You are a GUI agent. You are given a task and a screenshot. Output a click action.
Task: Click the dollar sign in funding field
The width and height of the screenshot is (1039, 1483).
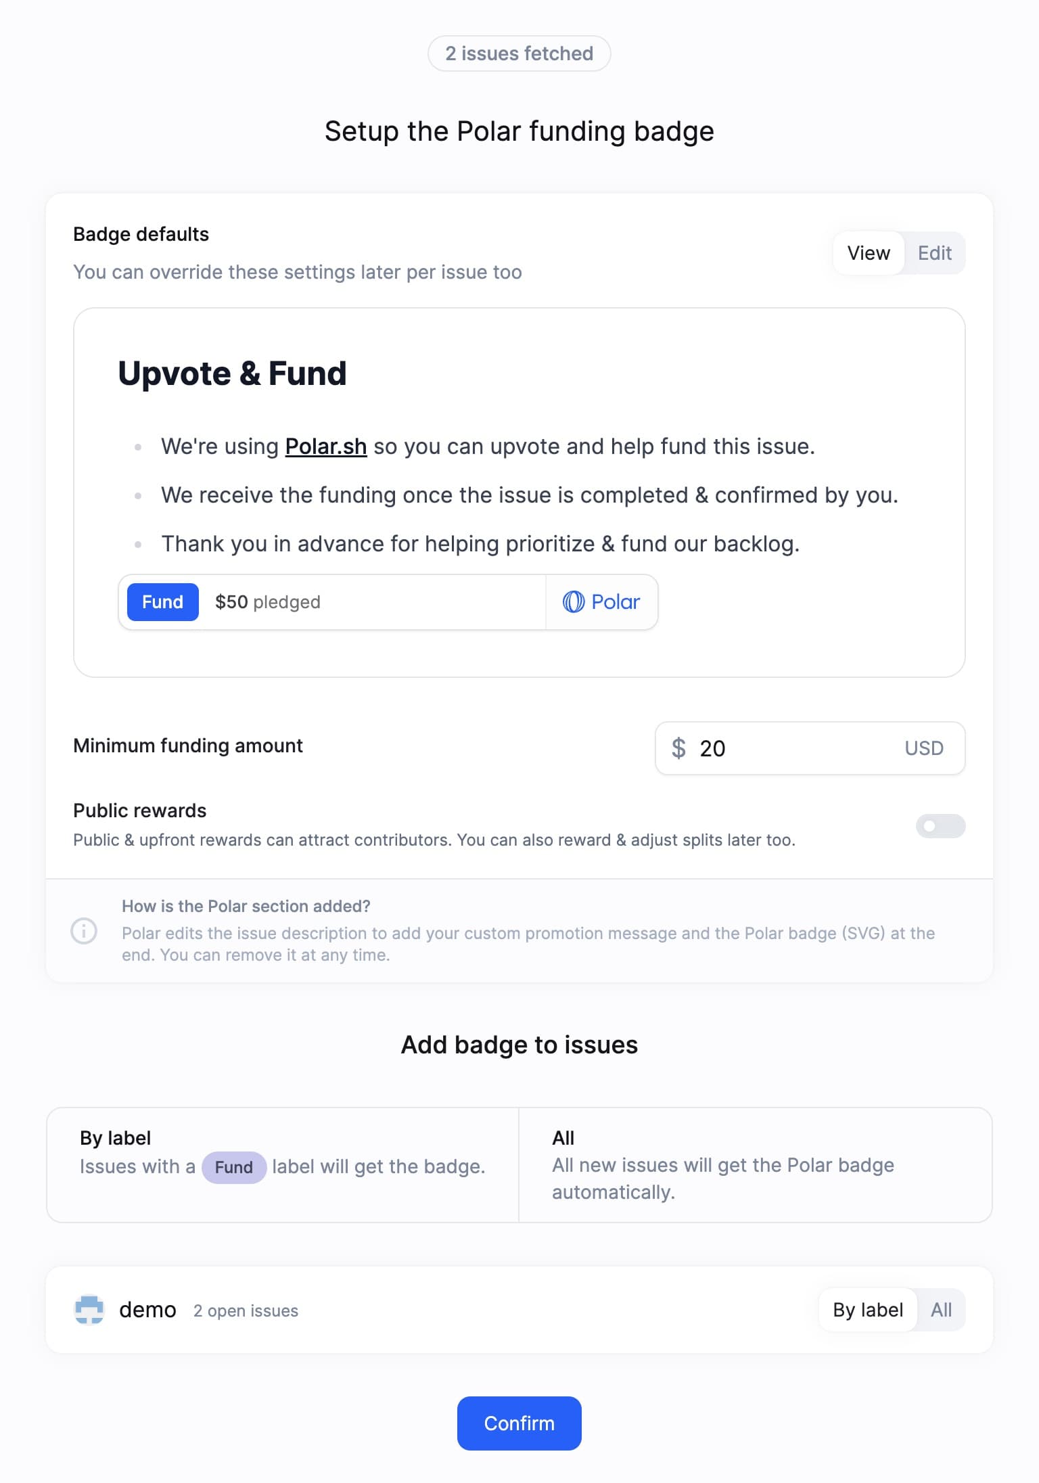pos(678,748)
